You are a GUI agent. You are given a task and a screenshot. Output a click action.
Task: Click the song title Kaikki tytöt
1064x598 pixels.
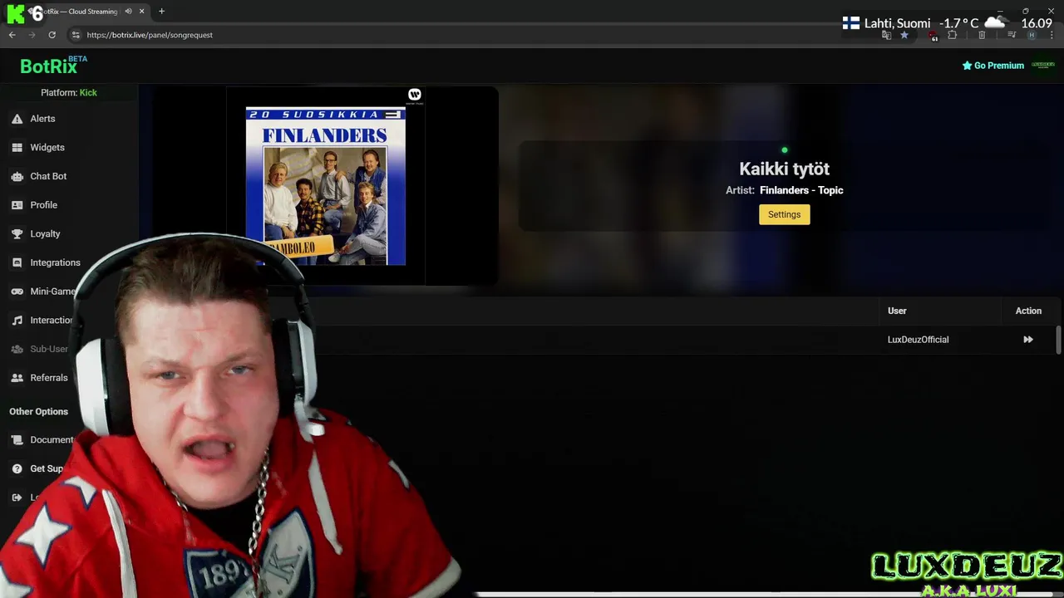pyautogui.click(x=784, y=169)
